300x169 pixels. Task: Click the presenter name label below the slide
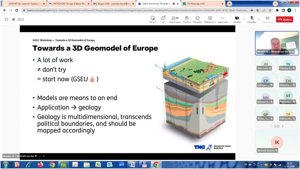coord(19,156)
